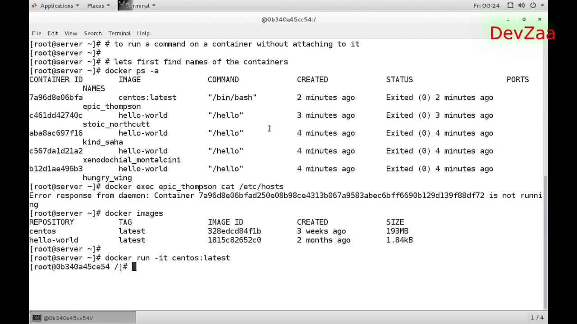Expand the system menu arrow beside power icon
Screen dimensions: 577x324
[x=542, y=5]
